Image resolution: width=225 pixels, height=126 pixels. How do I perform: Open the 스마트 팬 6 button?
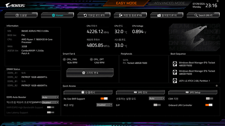(x=90, y=73)
